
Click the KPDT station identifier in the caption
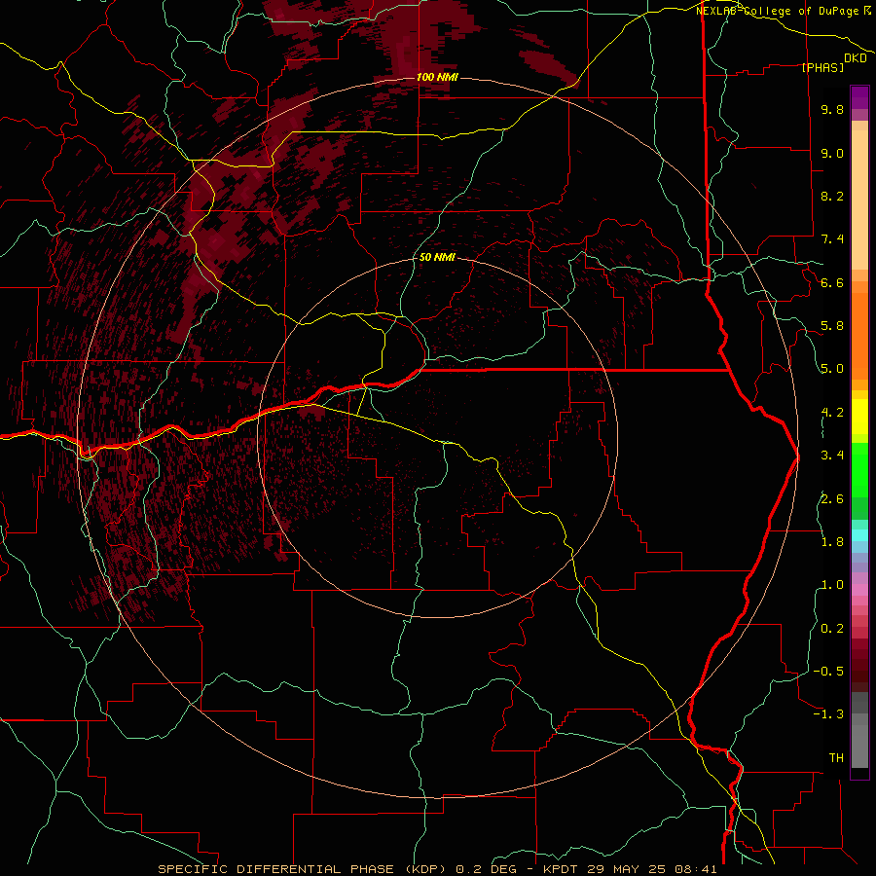562,869
